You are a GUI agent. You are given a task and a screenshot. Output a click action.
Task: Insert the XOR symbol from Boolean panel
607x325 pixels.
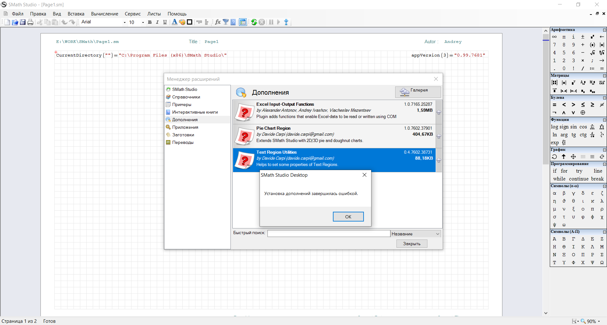(583, 113)
